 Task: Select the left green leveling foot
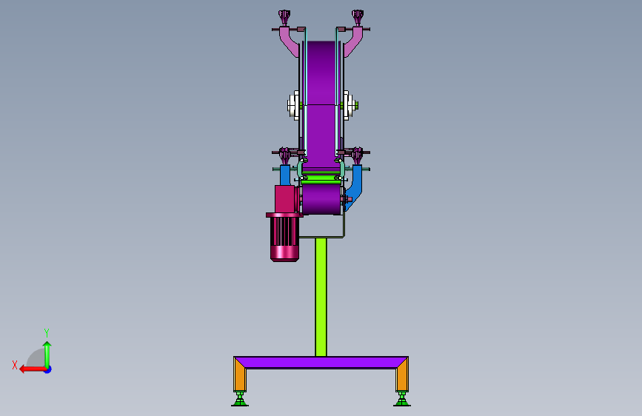pyautogui.click(x=240, y=399)
